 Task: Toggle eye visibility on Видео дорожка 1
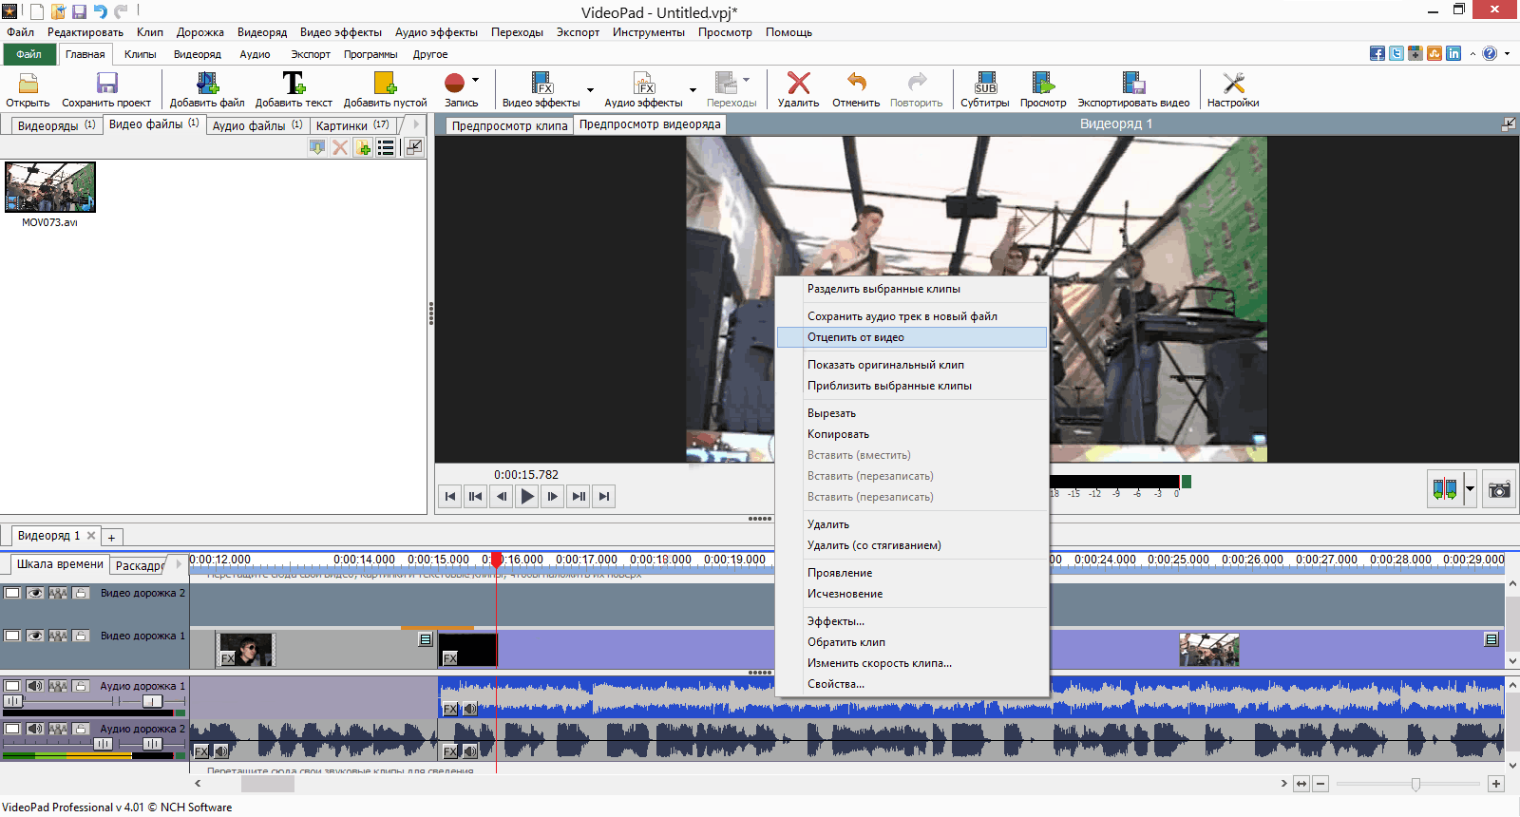35,636
